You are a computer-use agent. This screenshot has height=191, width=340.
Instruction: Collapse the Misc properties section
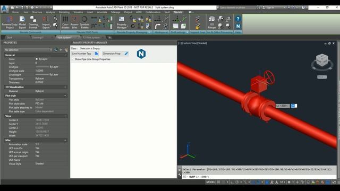65,140
